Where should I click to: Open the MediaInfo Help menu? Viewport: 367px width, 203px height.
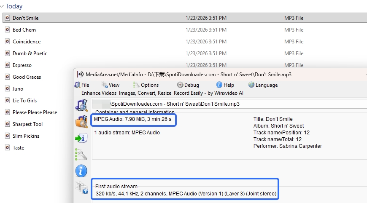pos(225,85)
